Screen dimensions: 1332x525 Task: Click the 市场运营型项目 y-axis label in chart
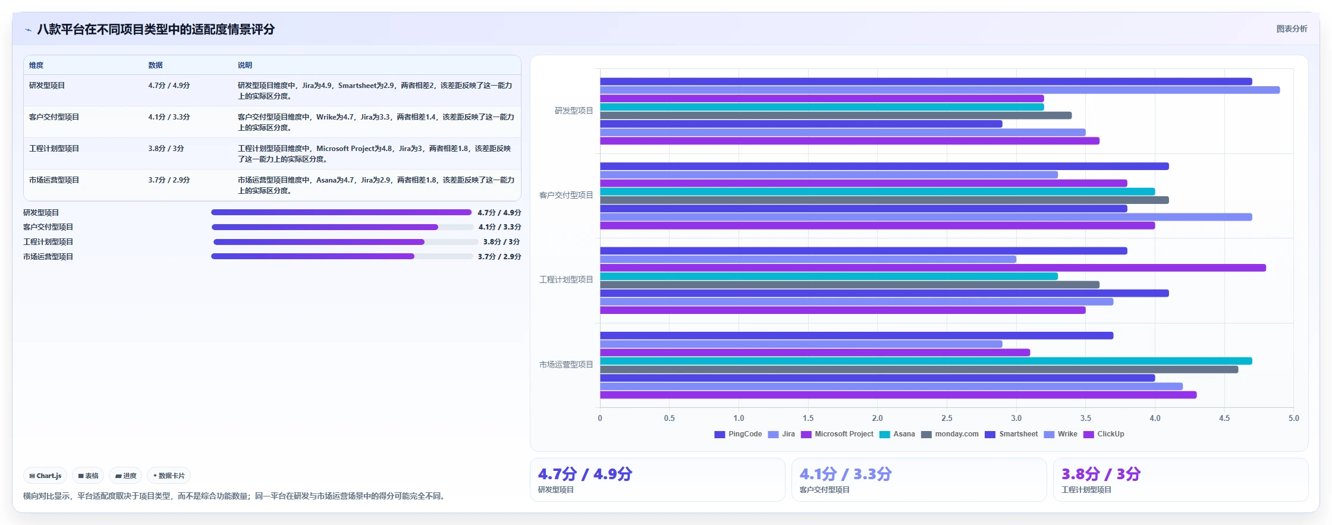click(566, 364)
